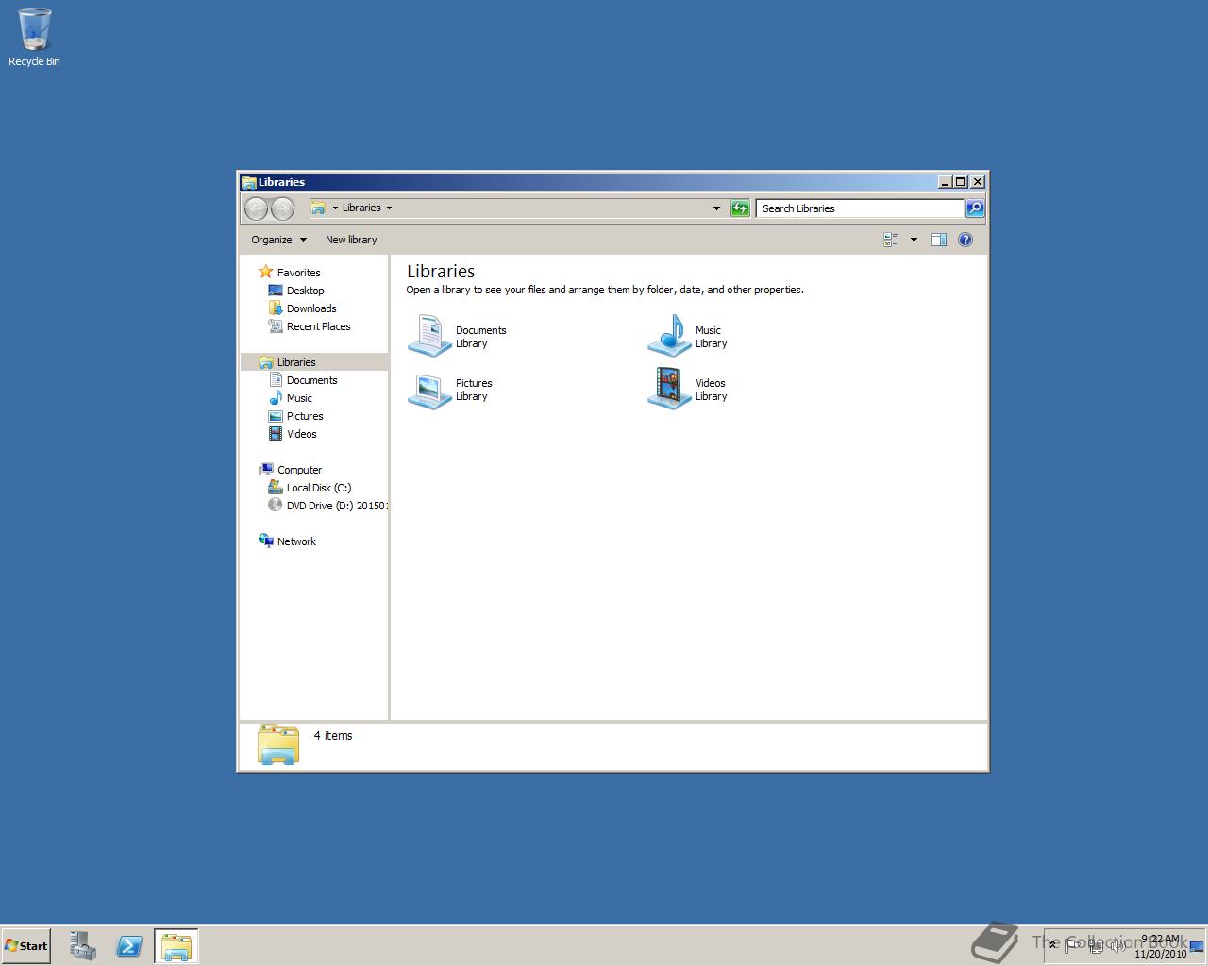Screen dimensions: 1208x966
Task: Select the Documents Library icon in content area
Action: pos(430,336)
